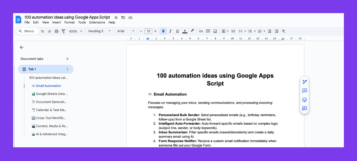The image size is (357, 161).
Task: Click the add comment toolbar icon
Action: click(208, 31)
